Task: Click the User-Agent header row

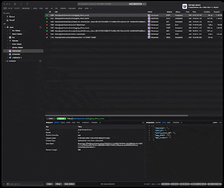Action: (x=95, y=145)
